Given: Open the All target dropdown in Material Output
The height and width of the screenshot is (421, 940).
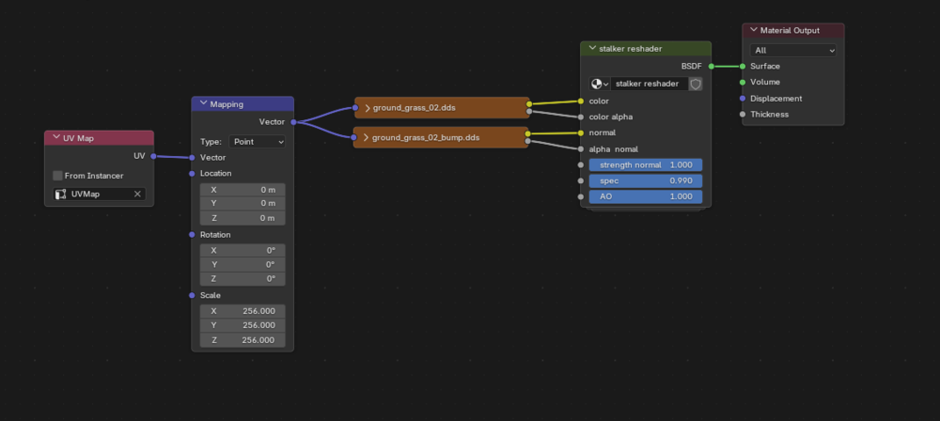Looking at the screenshot, I should [x=792, y=51].
